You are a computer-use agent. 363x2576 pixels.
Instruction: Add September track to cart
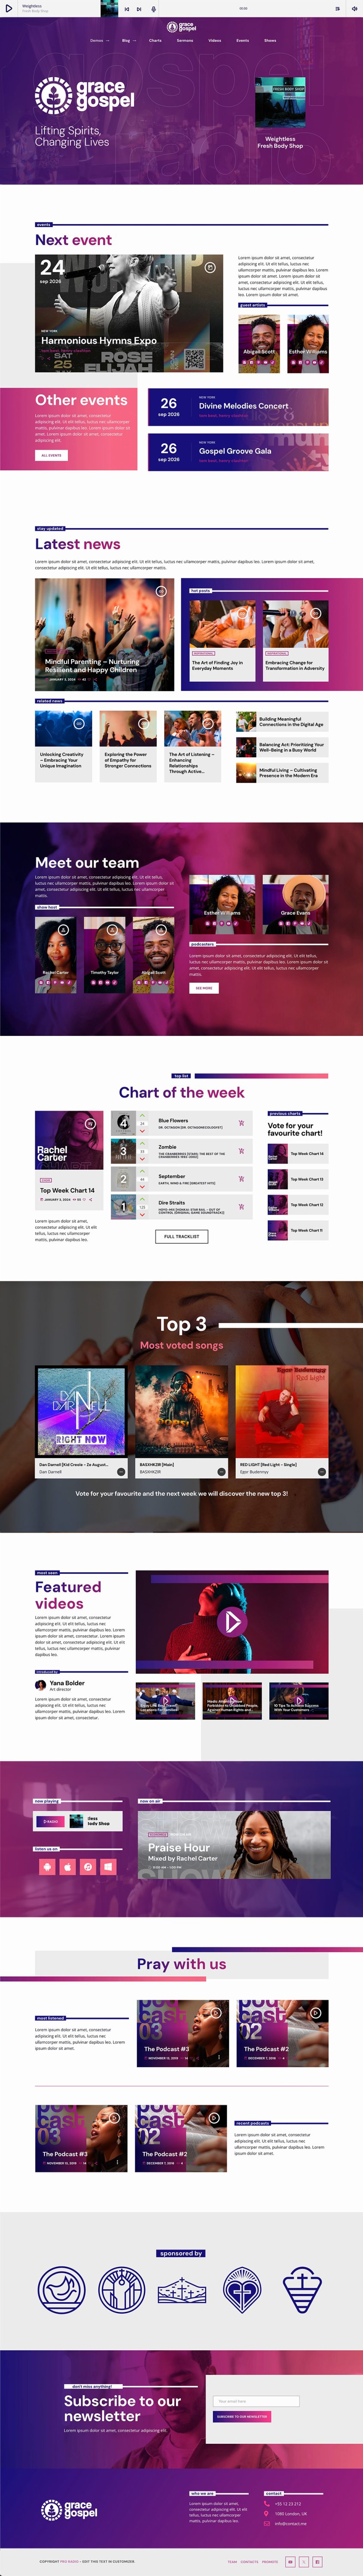(241, 1179)
